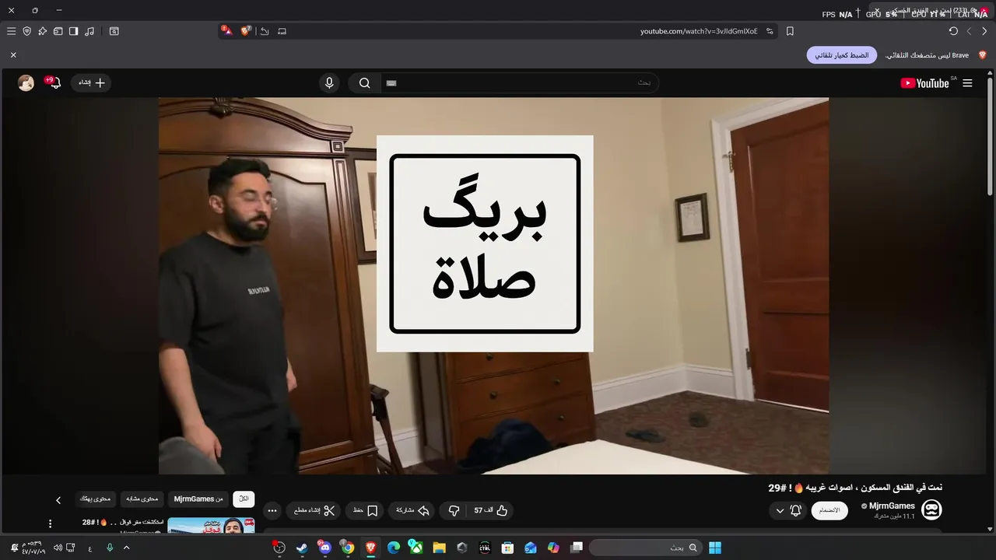
Task: Open the Brave Leo AI sparkle icon
Action: [x=42, y=31]
